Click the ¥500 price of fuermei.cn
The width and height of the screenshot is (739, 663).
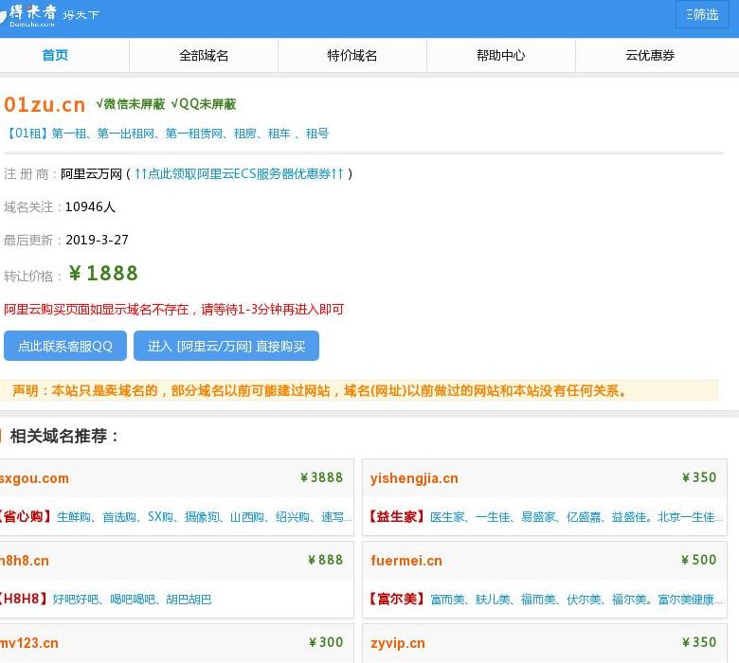point(699,560)
